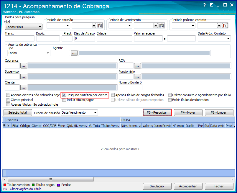Open Período de emissão end date dropdown arrow
The width and height of the screenshot is (237, 193).
(94, 26)
